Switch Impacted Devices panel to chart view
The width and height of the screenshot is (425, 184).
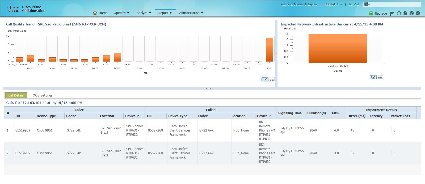[x=373, y=77]
